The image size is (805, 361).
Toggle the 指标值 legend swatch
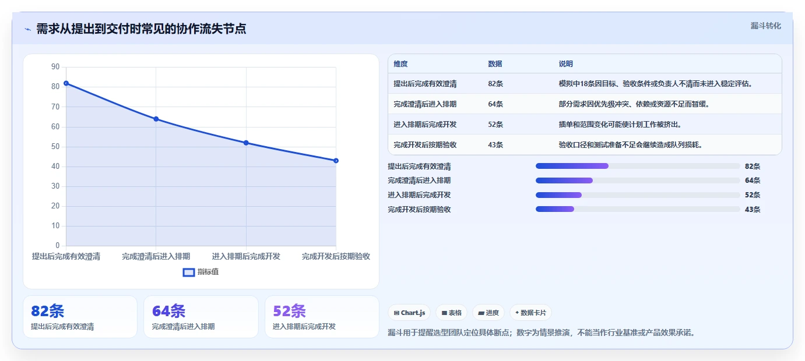(189, 272)
